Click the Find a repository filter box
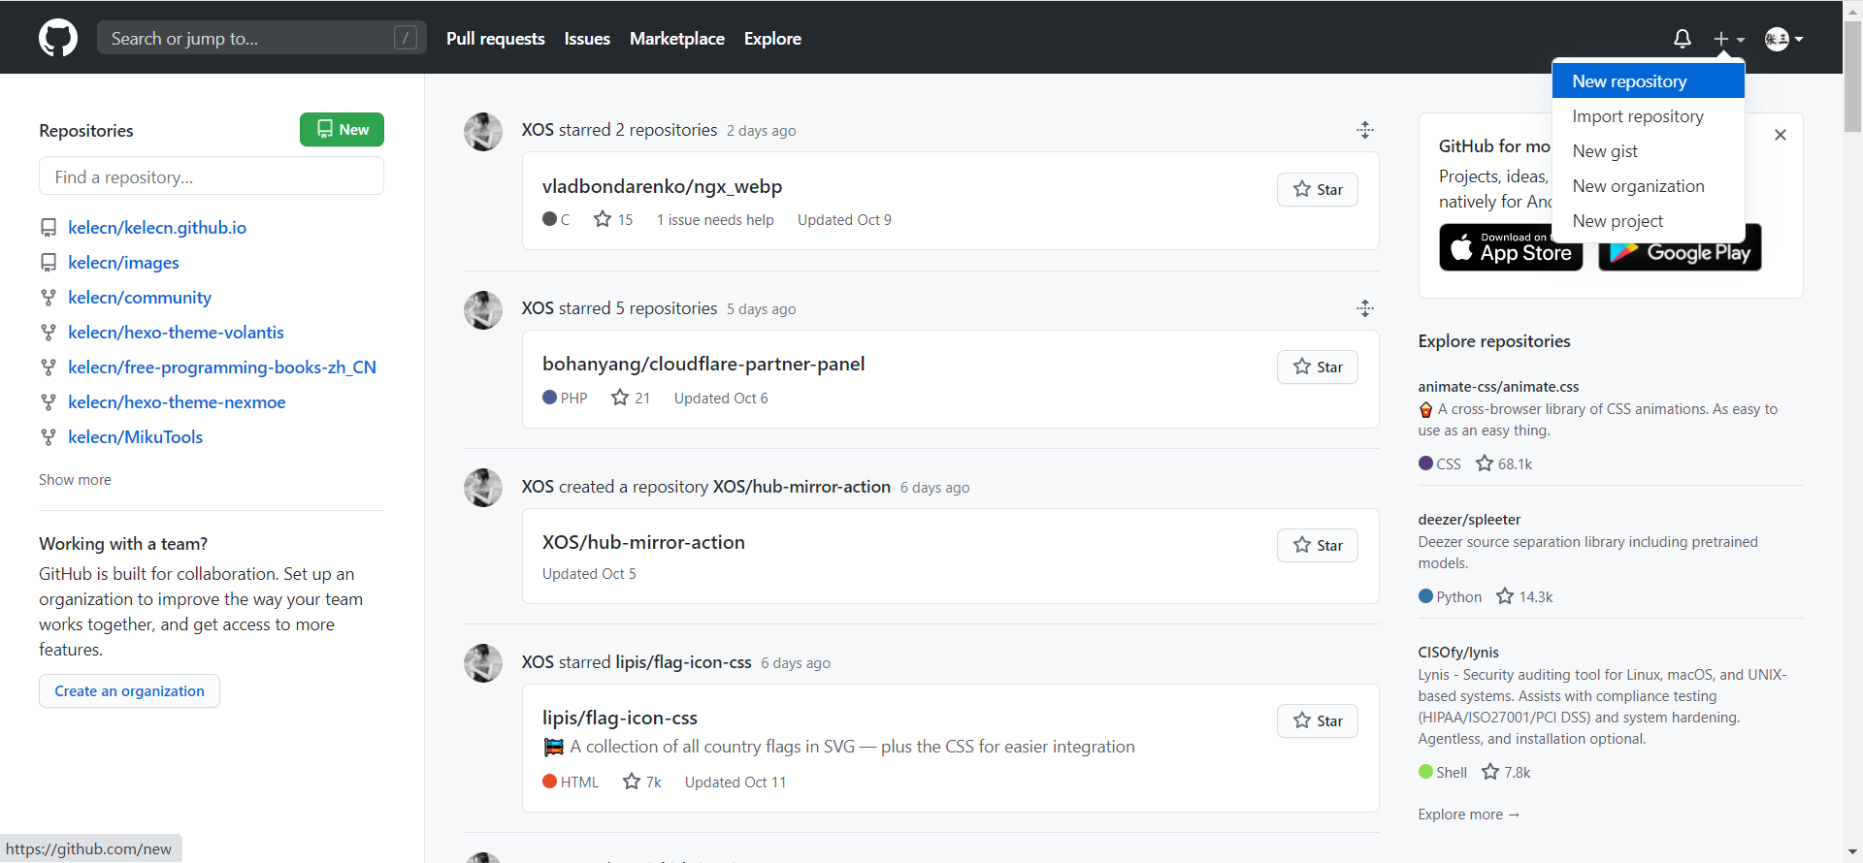Image resolution: width=1863 pixels, height=863 pixels. [x=212, y=176]
